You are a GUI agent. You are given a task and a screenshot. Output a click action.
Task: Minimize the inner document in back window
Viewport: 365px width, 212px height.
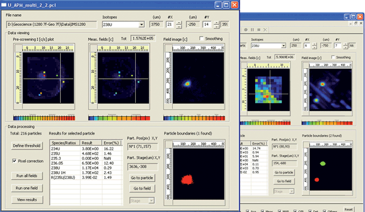click(350, 23)
